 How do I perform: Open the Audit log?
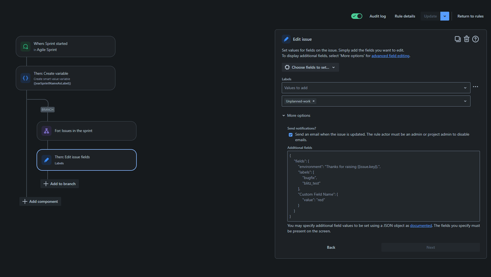[377, 16]
